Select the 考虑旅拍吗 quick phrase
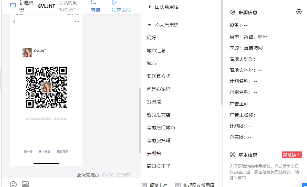The image size is (307, 187). 159,141
